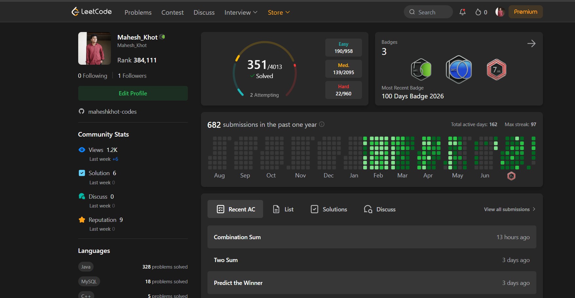The height and width of the screenshot is (298, 575).
Task: Click the LeetCode logo icon
Action: tap(75, 11)
